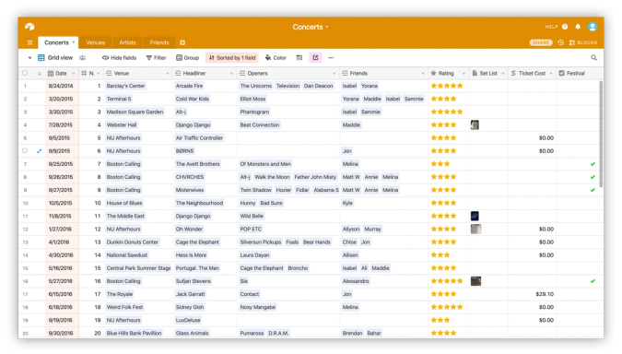Viewport: 622px width, 354px height.
Task: Switch to the Venues tab
Action: [96, 42]
